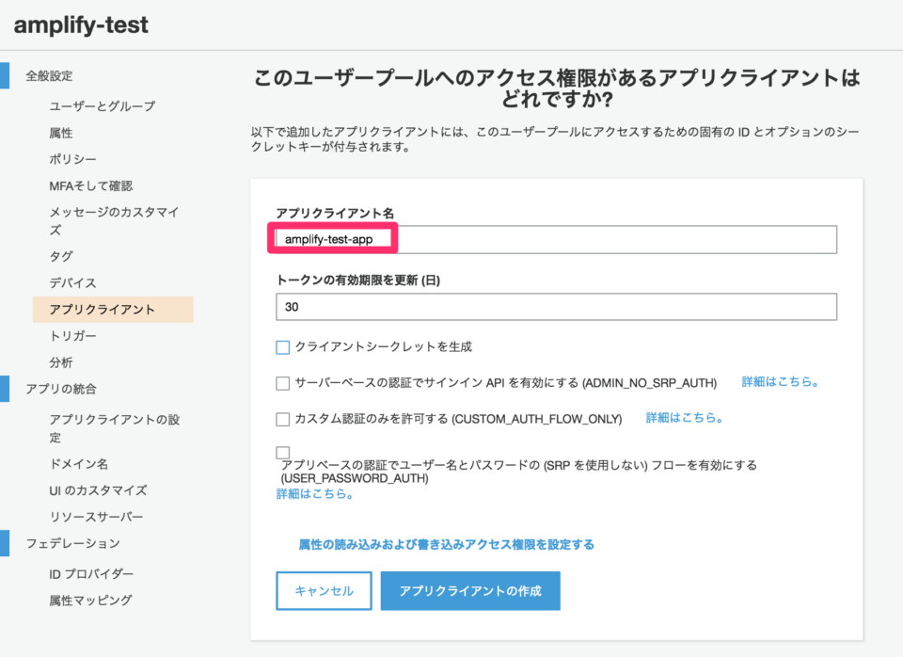Tick the CUSTOM_AUTH_FLOW_ONLY checkbox
Image resolution: width=903 pixels, height=657 pixels.
point(283,419)
